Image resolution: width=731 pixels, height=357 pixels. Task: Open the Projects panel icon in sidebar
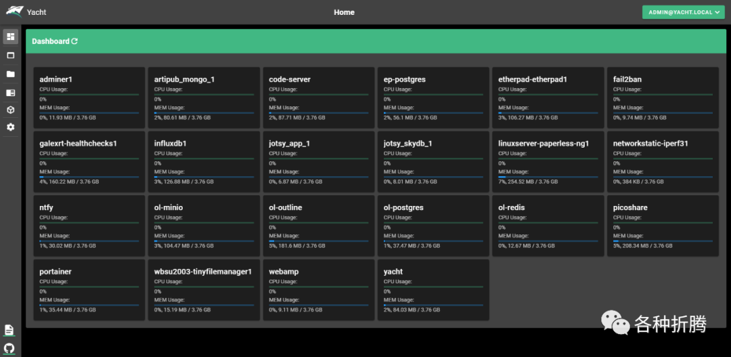point(11,93)
